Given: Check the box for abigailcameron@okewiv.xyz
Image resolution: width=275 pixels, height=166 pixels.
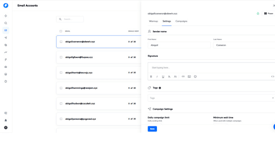Looking at the screenshot, I should [61, 42].
